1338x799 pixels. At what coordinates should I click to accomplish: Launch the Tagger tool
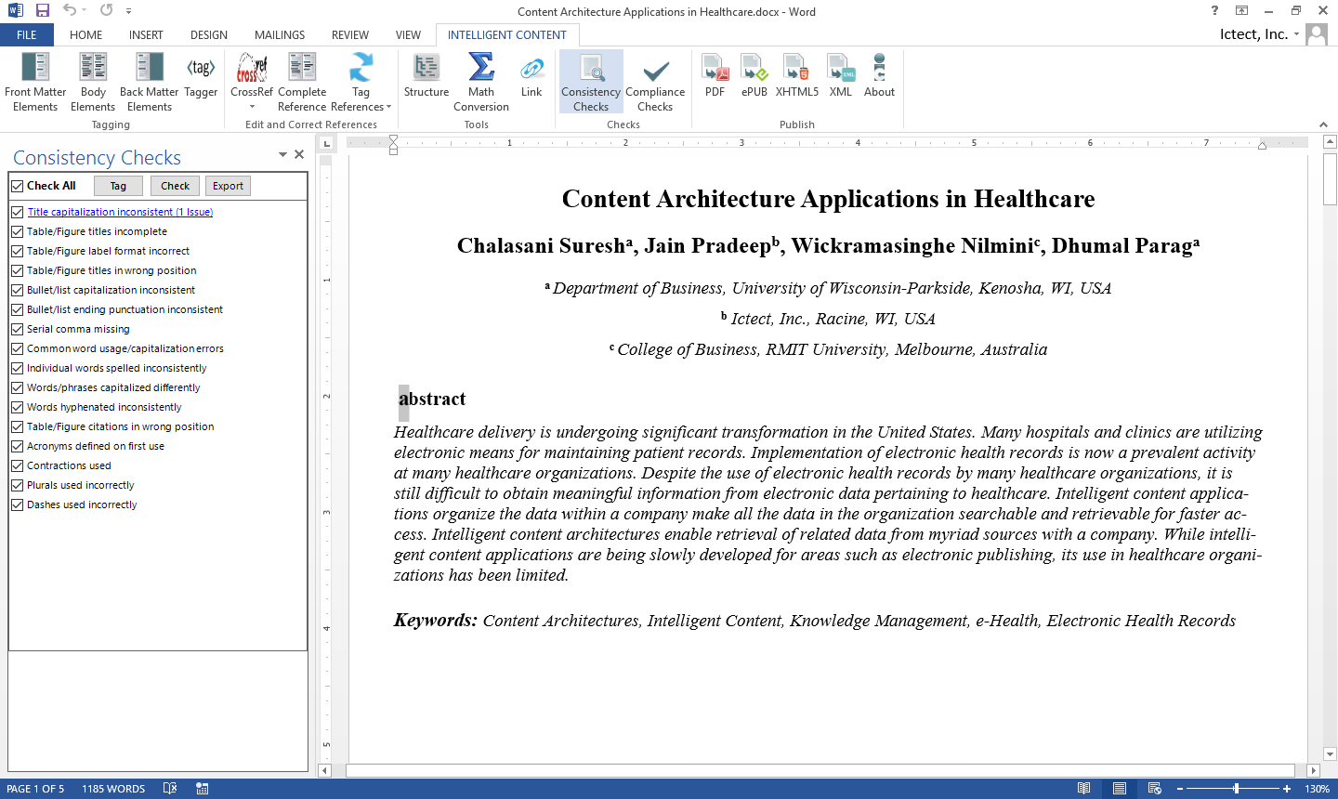click(x=201, y=76)
